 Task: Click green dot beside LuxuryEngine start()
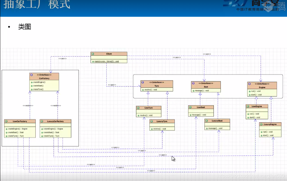coord(261,135)
